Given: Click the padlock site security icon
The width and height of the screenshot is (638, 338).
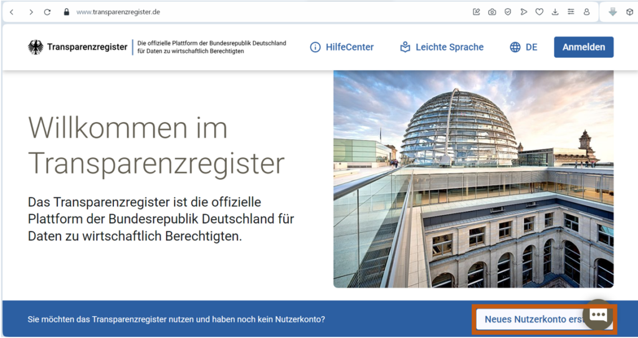Looking at the screenshot, I should pyautogui.click(x=67, y=12).
